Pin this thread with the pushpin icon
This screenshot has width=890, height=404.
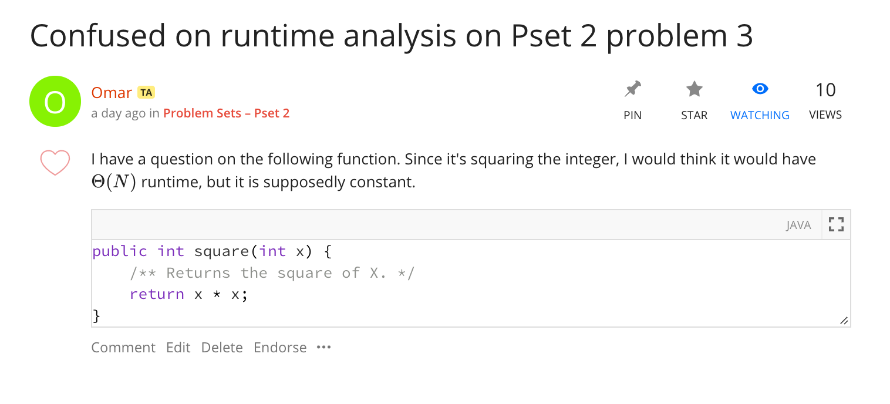click(632, 90)
